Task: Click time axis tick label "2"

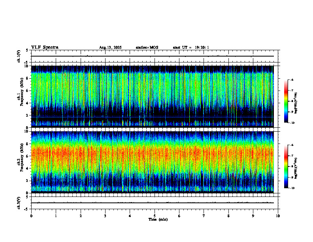Action: point(81,216)
